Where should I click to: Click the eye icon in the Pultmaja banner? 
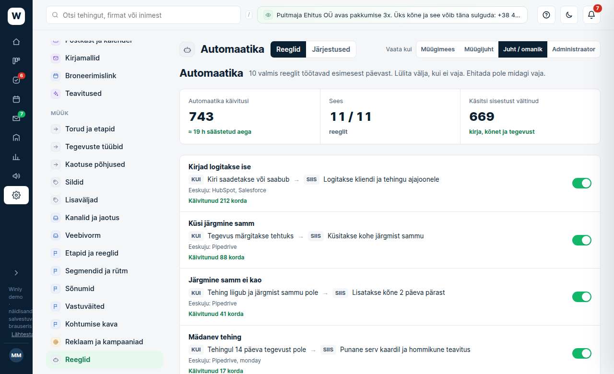coord(268,15)
